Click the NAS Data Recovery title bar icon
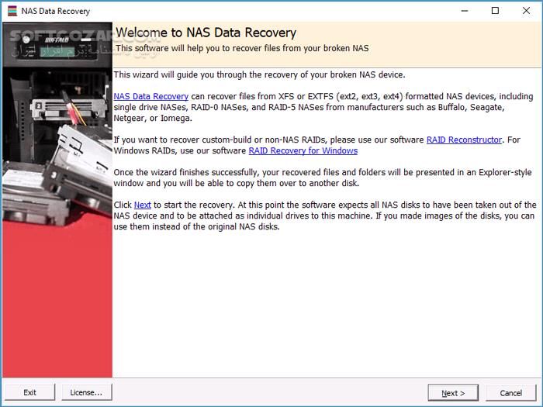The image size is (543, 407). [12, 11]
